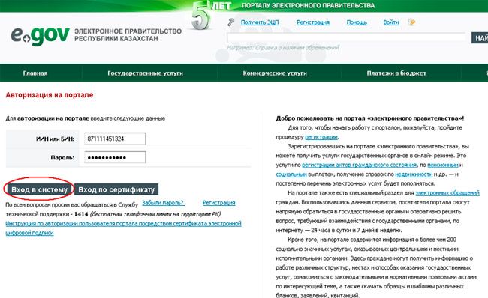Open регистрации link in welcome text
The height and width of the screenshot is (298, 488).
pos(321,137)
